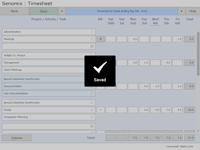This screenshot has width=200, height=150.
Task: Click Management row total 5.0
Action: point(189,63)
